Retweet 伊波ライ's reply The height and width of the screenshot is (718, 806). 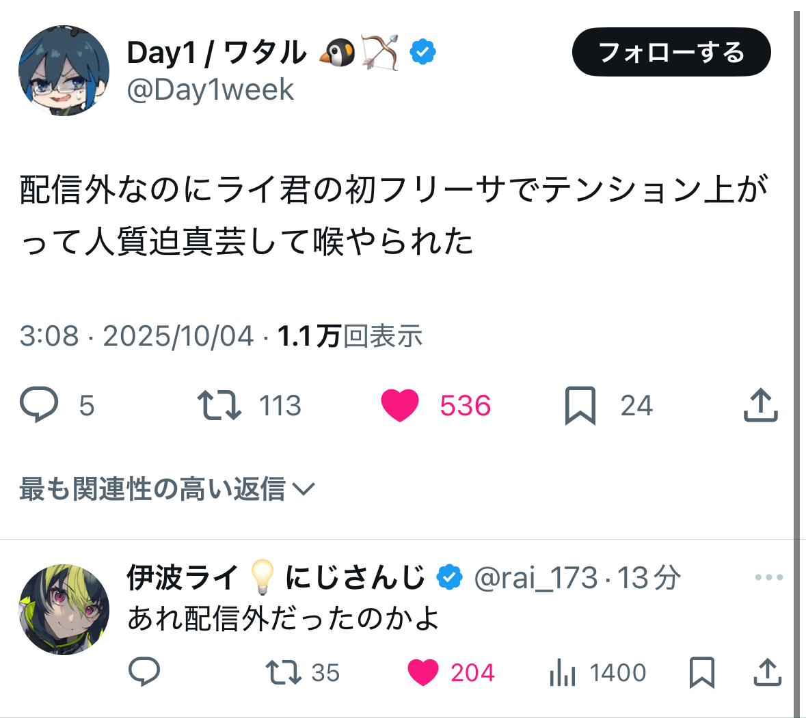(284, 672)
